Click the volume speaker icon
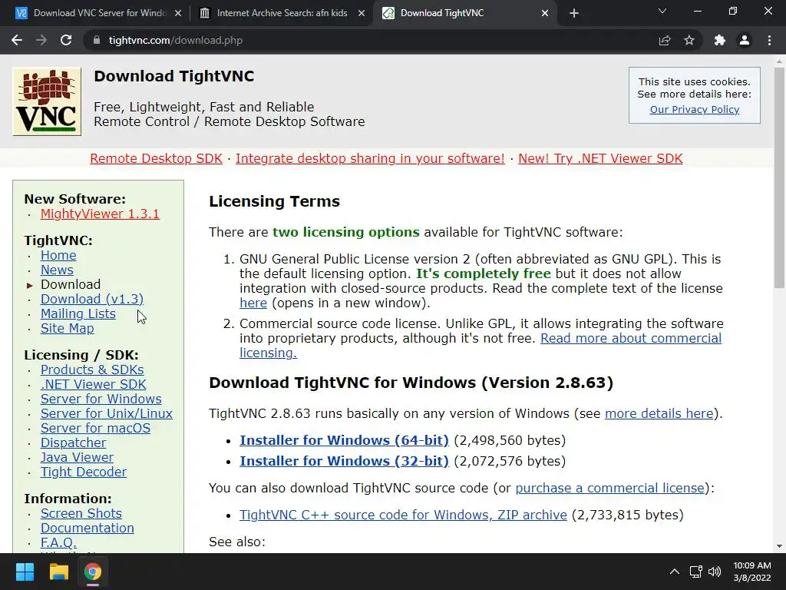 coord(715,572)
